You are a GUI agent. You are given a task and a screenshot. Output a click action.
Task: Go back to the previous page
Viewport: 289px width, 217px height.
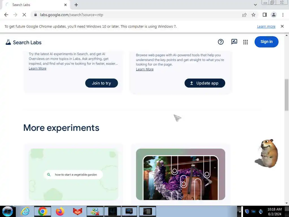click(6, 15)
